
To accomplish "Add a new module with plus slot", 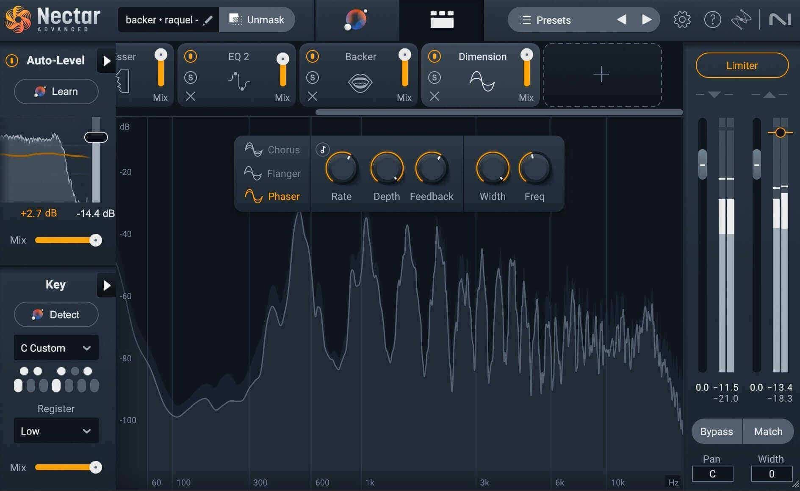I will (602, 75).
